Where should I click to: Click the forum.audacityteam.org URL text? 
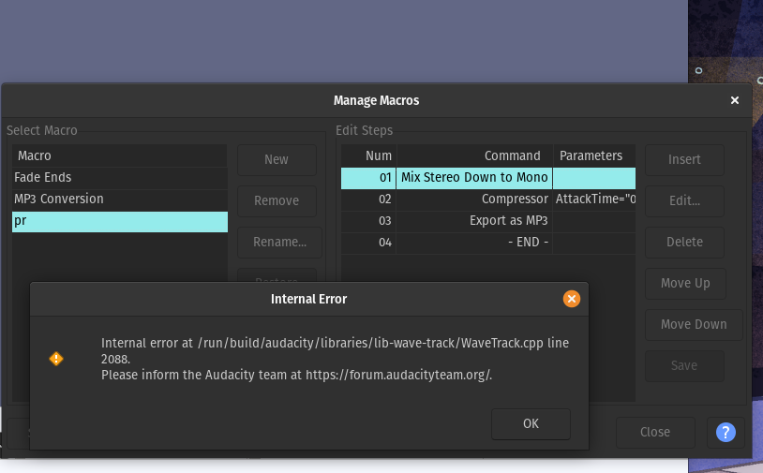[x=399, y=375]
